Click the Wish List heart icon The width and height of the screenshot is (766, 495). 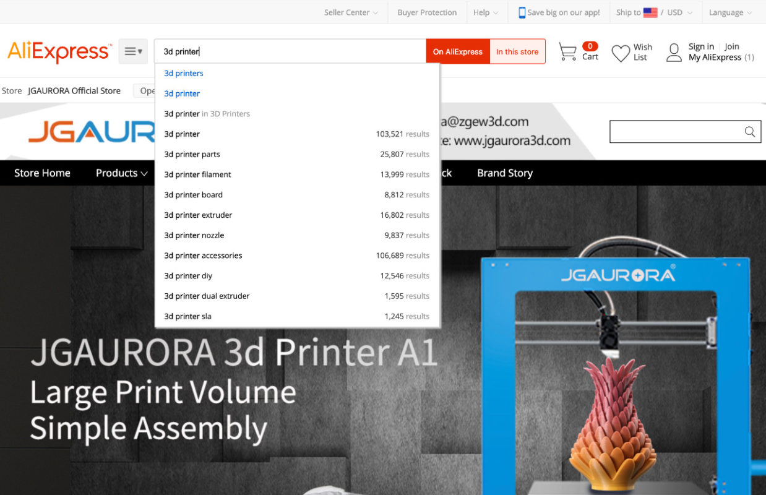tap(621, 53)
